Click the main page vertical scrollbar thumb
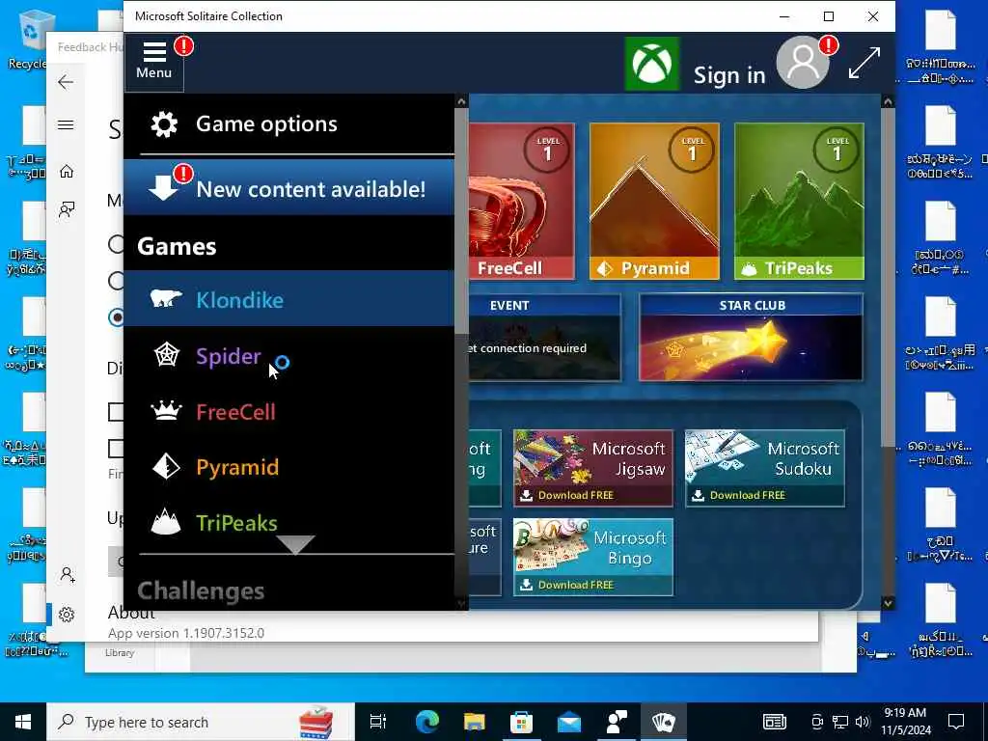The width and height of the screenshot is (988, 741). 888,278
